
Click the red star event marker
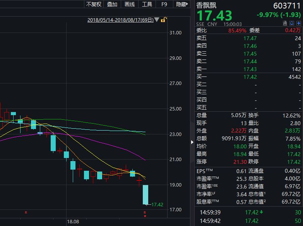click(x=145, y=216)
